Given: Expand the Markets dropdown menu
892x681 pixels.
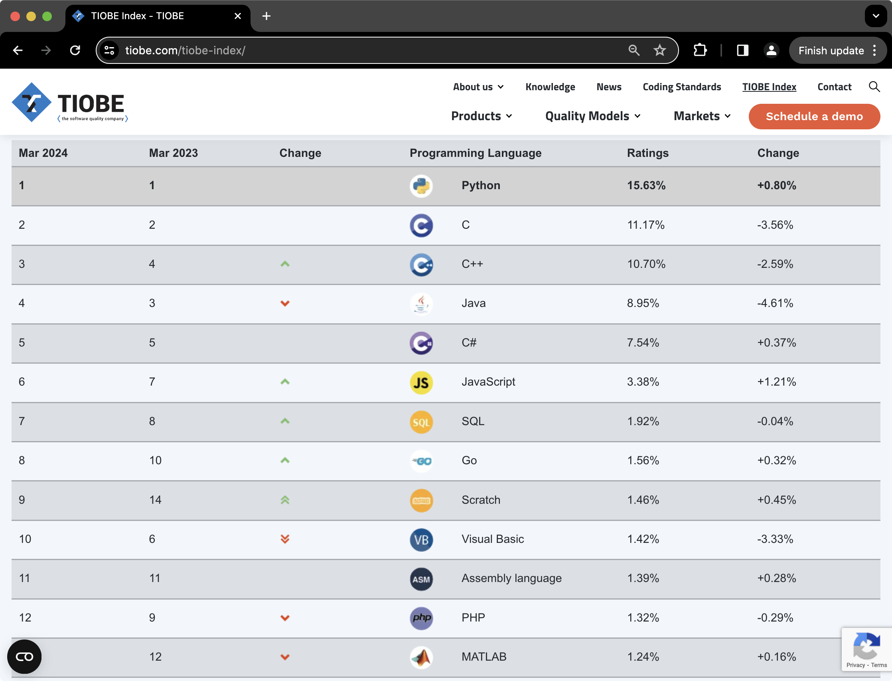Looking at the screenshot, I should (x=702, y=116).
